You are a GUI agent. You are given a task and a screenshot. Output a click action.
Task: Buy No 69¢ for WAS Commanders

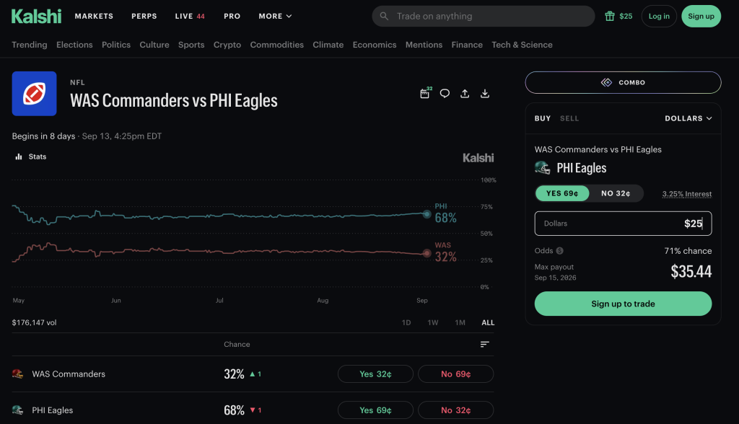(x=456, y=374)
